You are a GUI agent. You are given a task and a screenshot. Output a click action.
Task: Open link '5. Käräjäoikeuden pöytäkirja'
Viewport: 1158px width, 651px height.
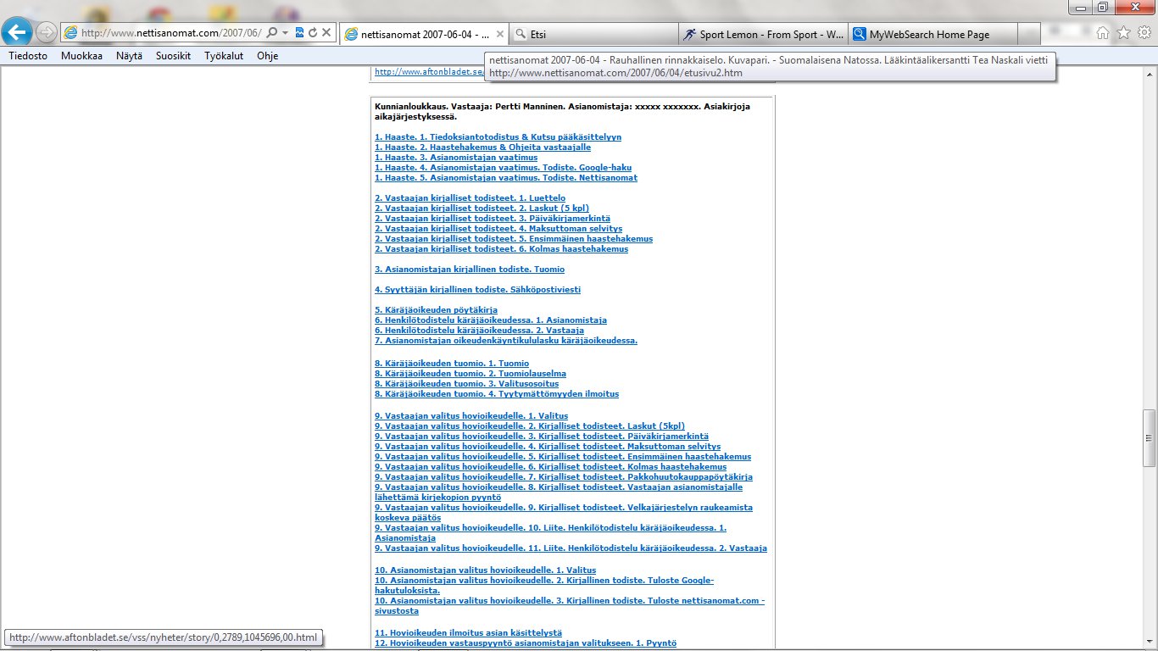[x=436, y=310]
